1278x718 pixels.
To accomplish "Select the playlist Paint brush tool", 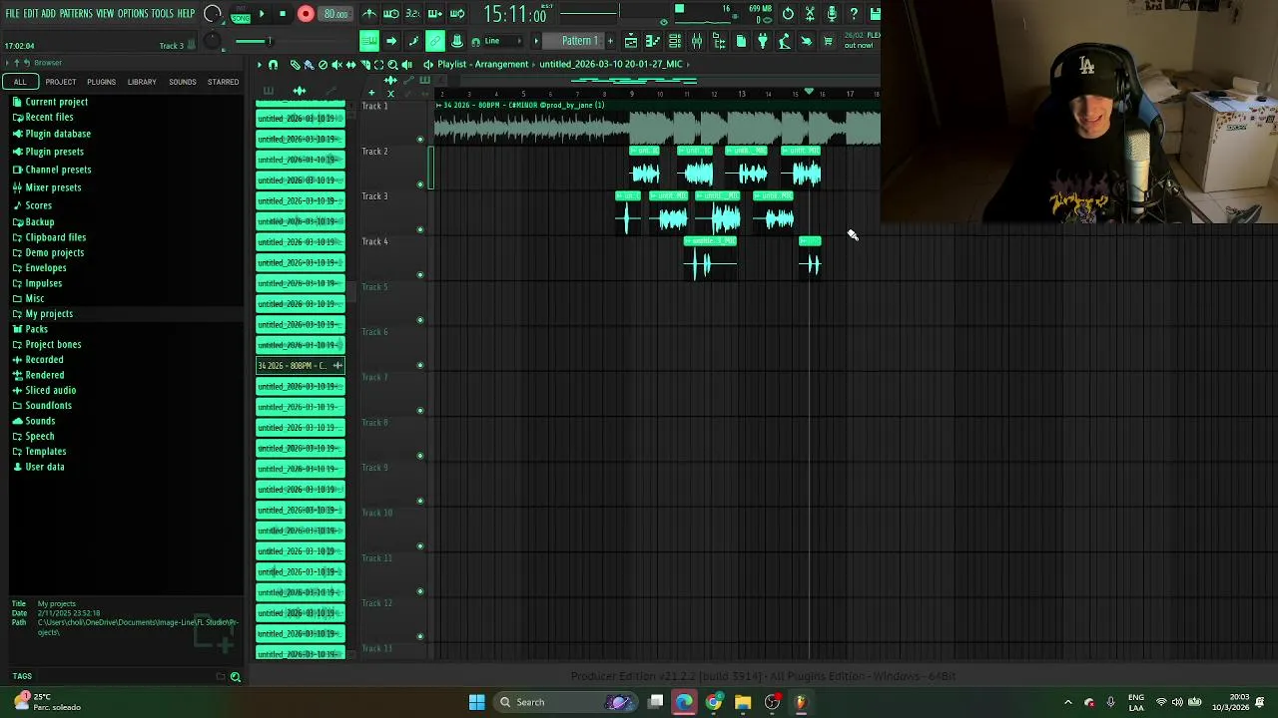I will coord(309,64).
